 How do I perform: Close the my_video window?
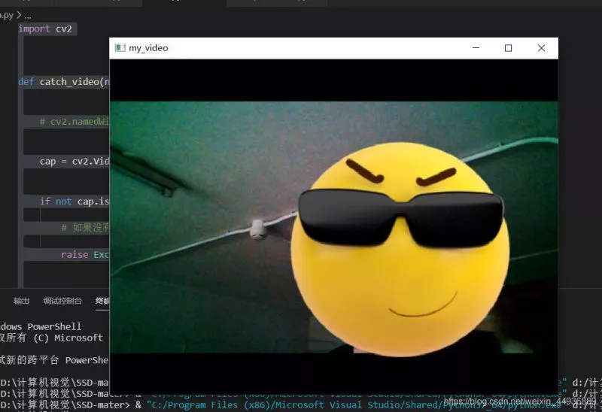pyautogui.click(x=541, y=48)
